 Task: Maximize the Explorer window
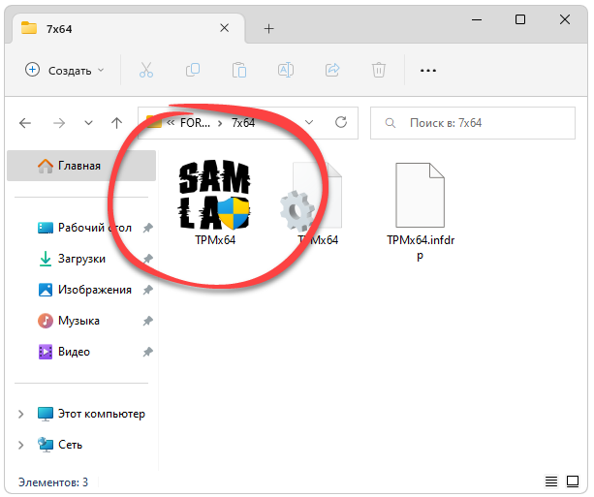[520, 19]
